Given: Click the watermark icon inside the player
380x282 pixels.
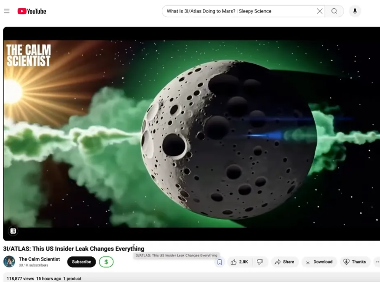Looking at the screenshot, I should tap(13, 230).
